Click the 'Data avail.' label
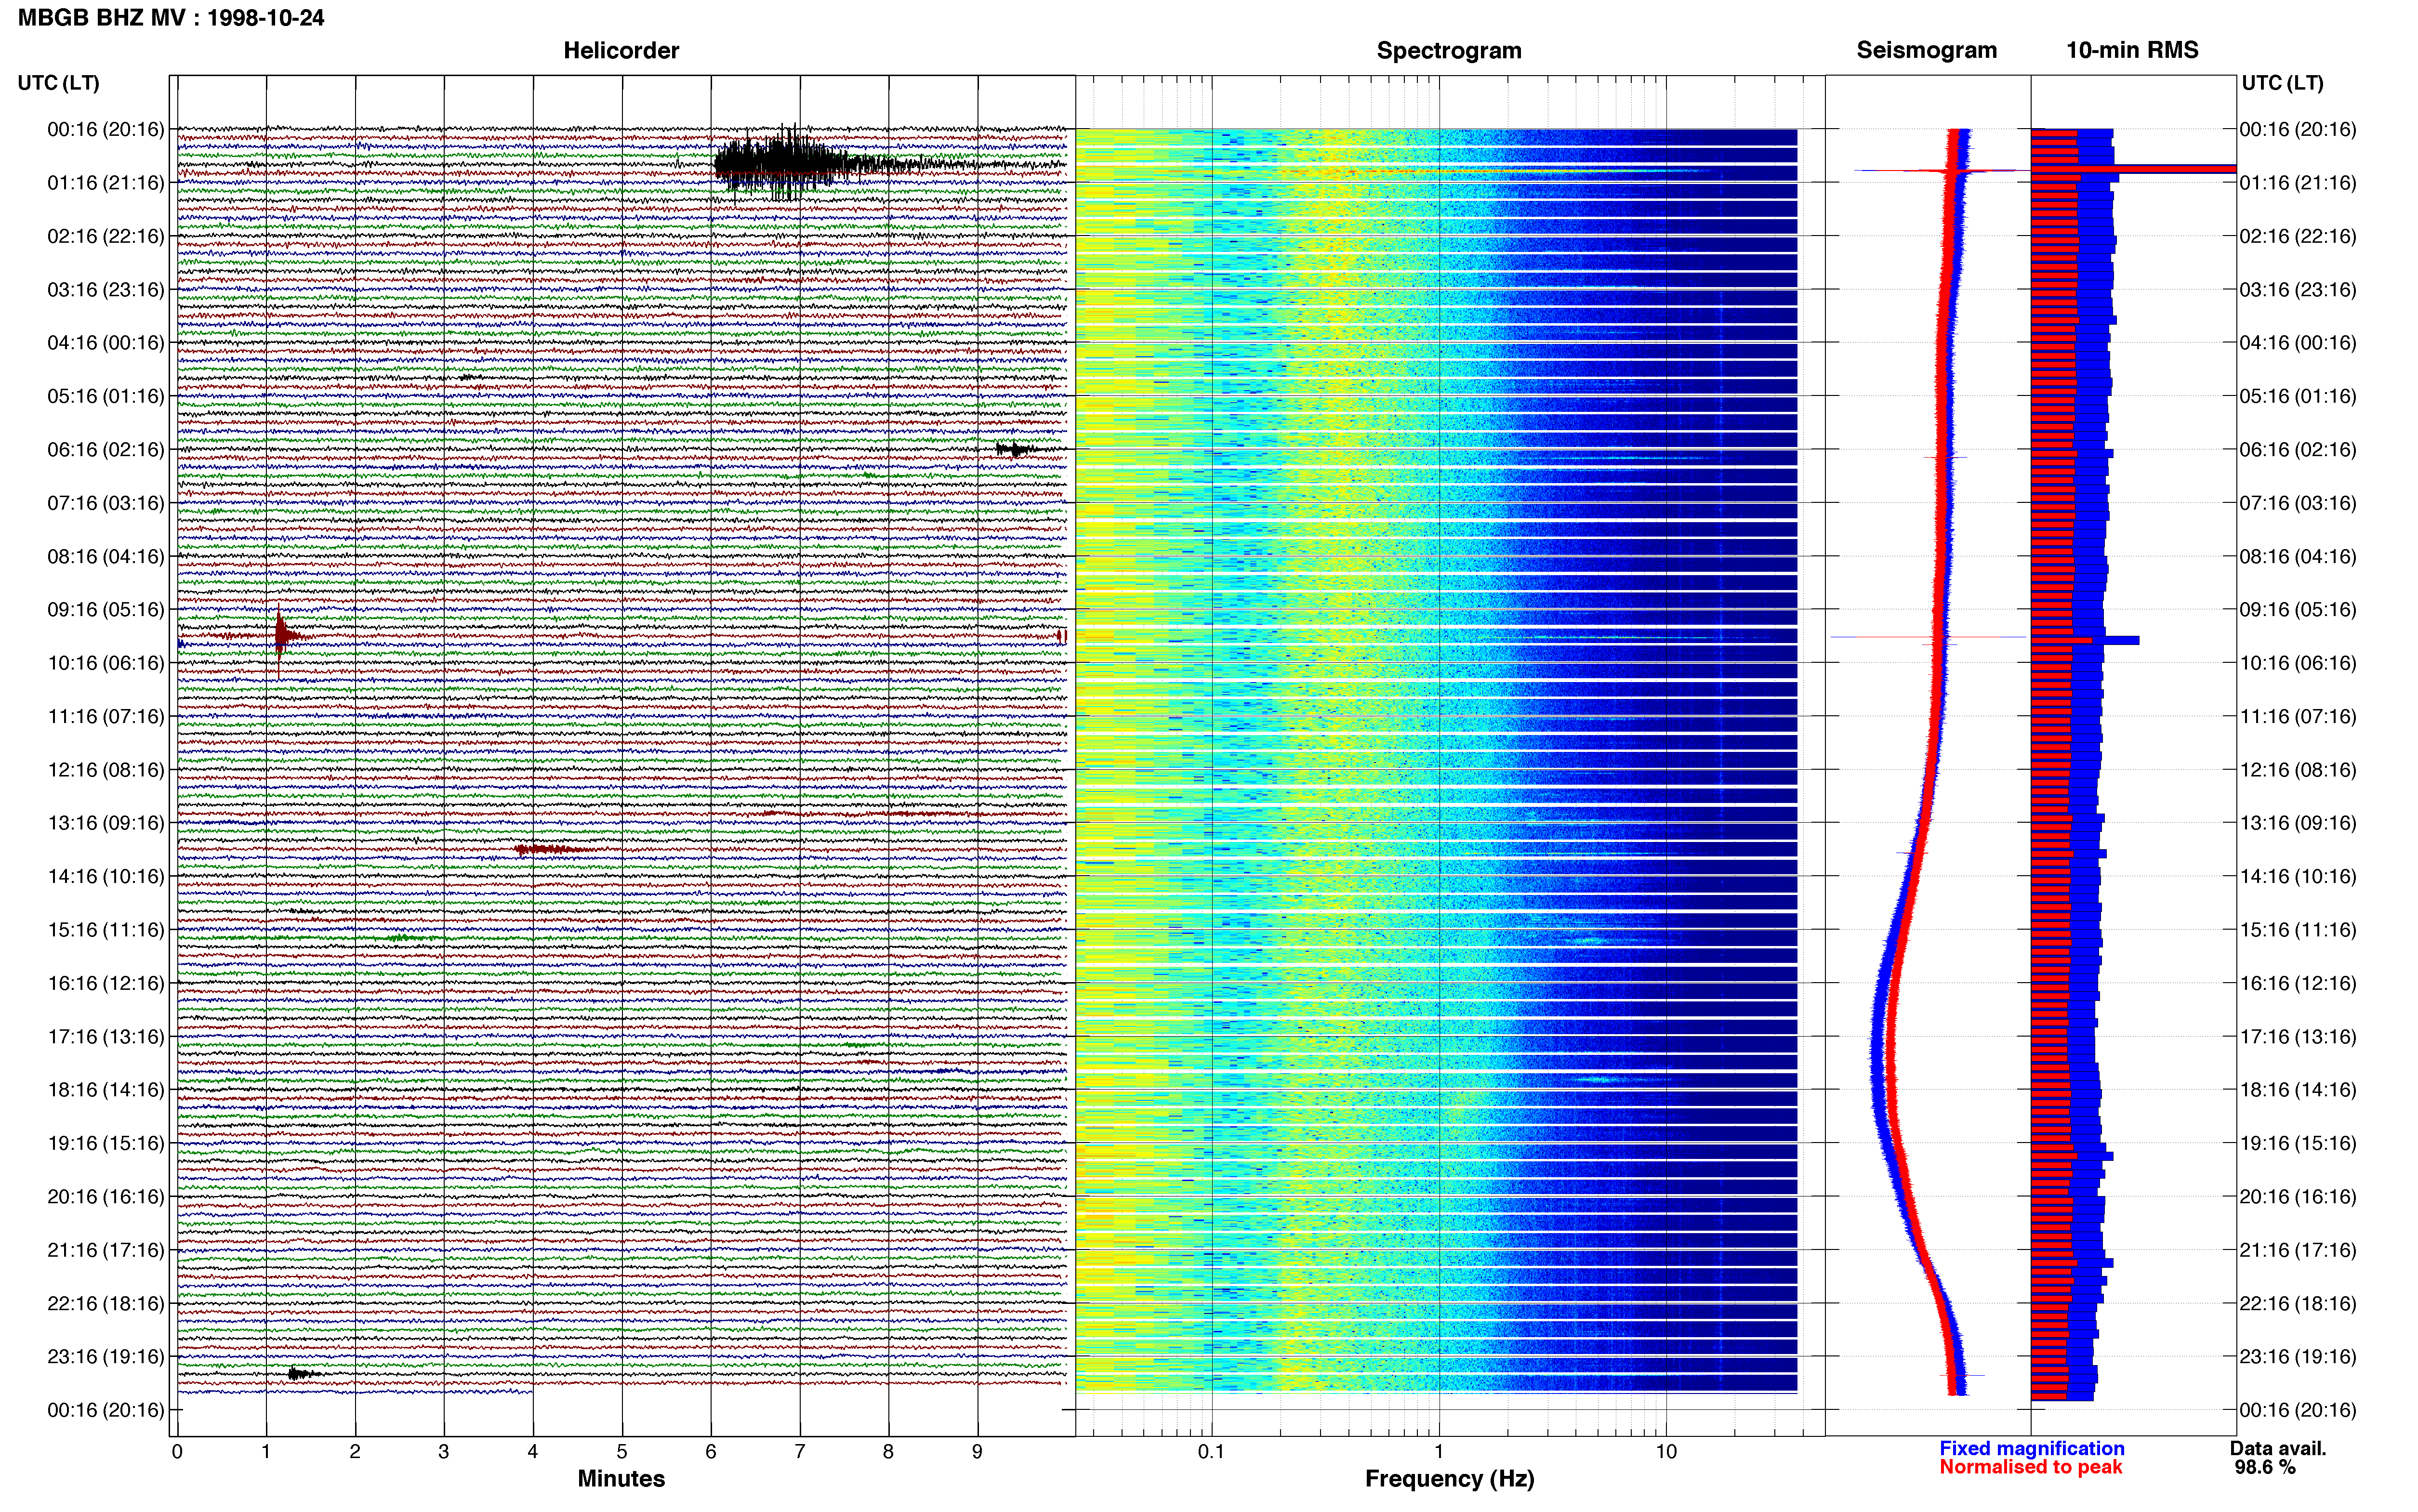The image size is (2418, 1512). [x=2278, y=1449]
